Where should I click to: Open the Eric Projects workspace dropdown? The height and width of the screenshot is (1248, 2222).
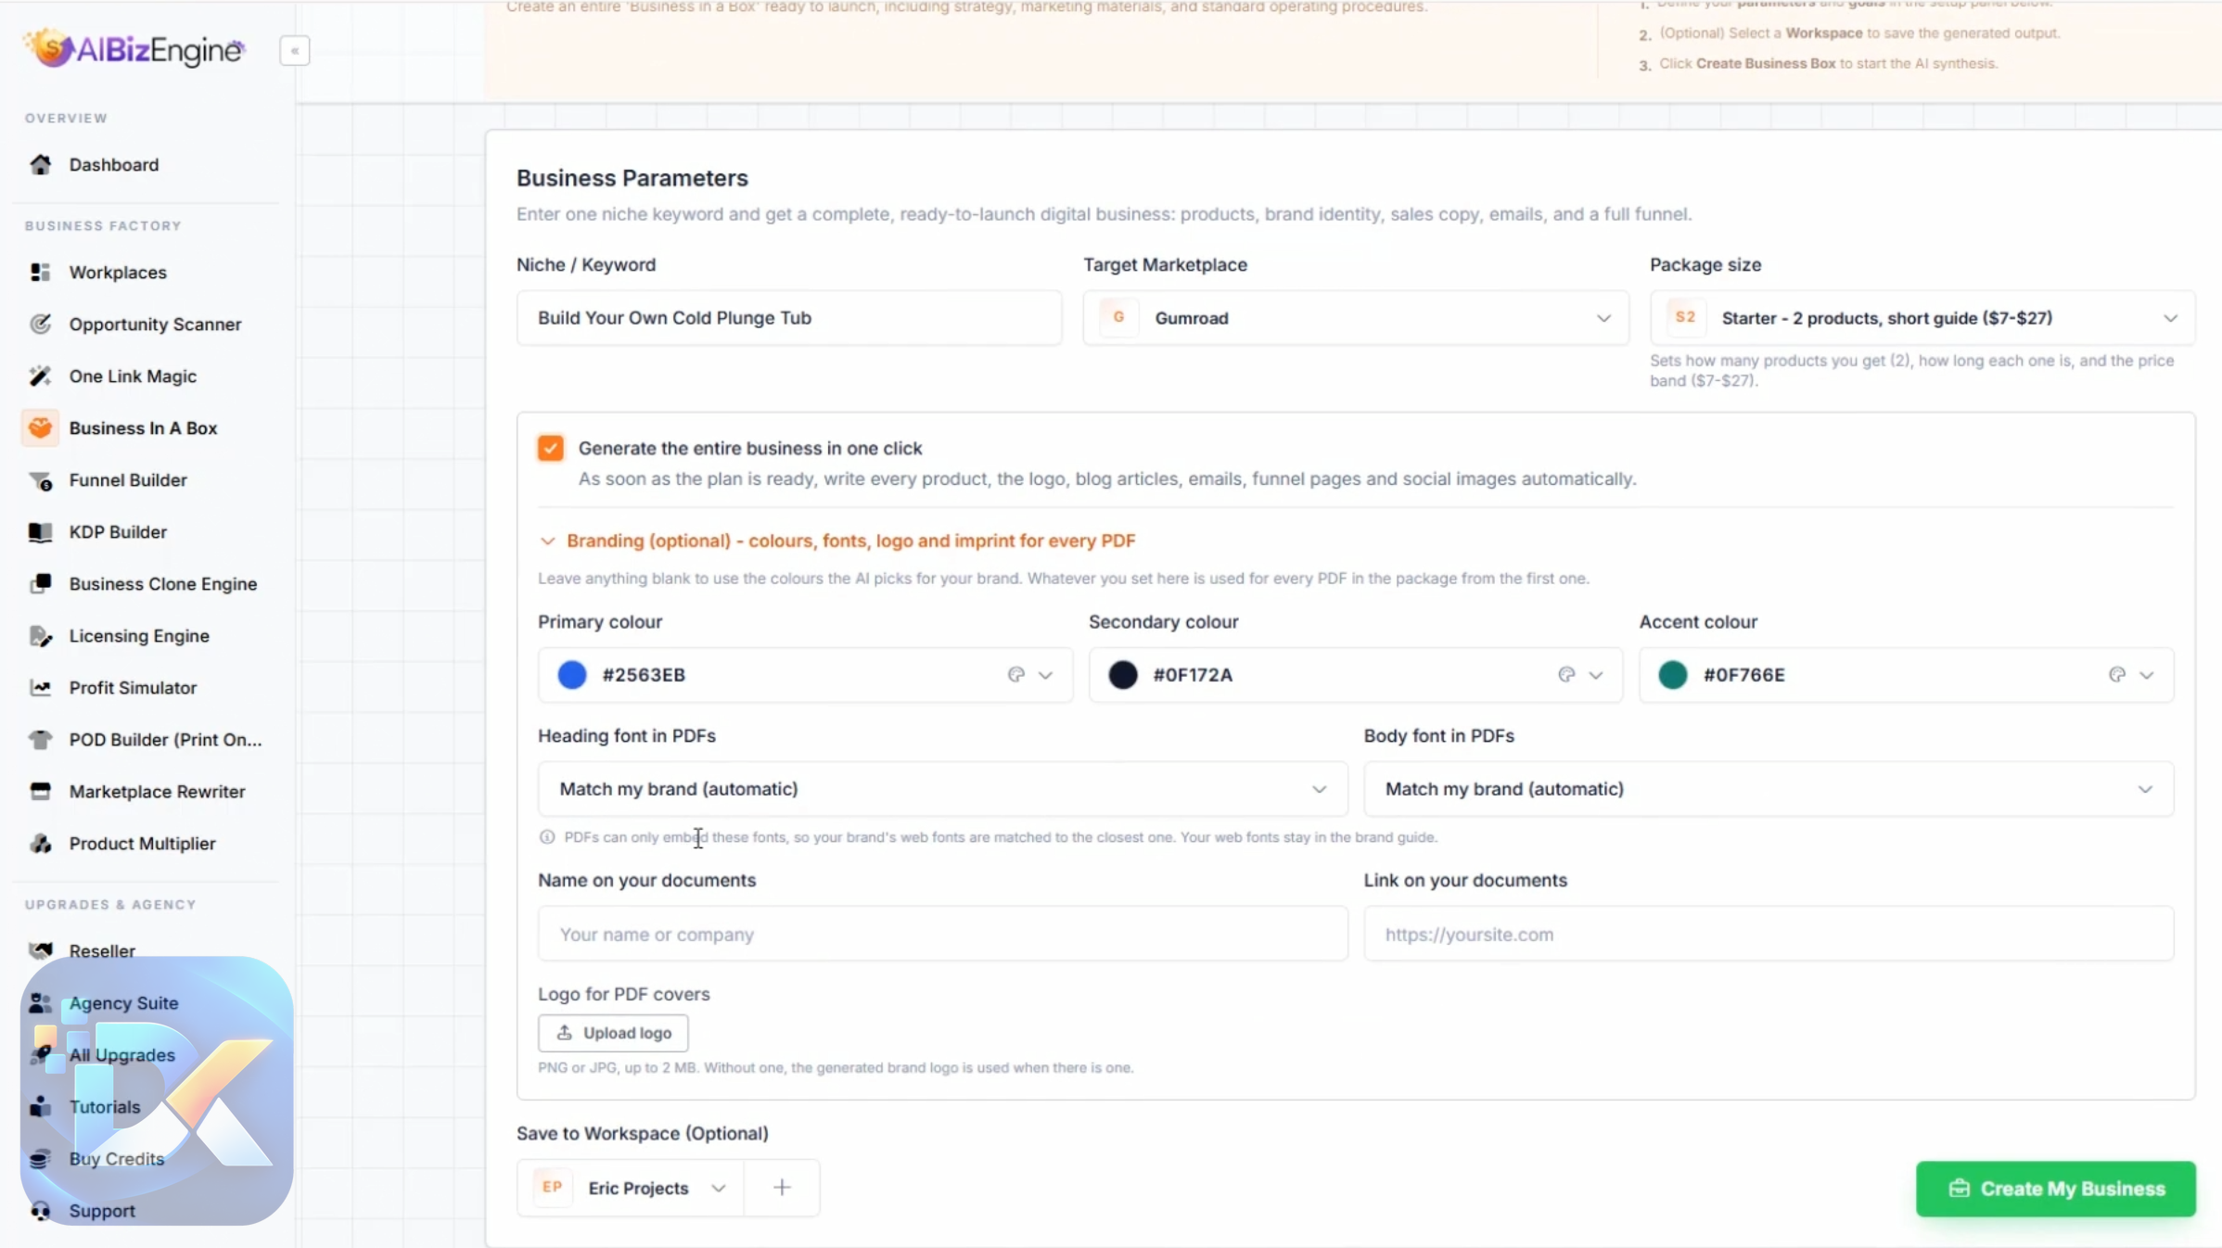click(631, 1188)
